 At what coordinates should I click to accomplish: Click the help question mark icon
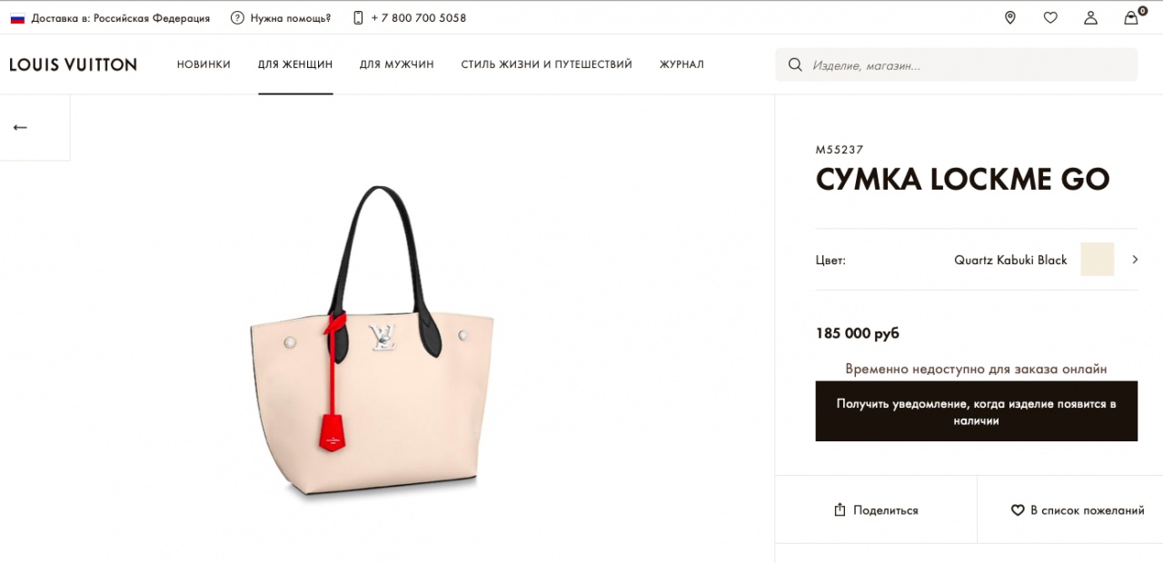click(237, 17)
